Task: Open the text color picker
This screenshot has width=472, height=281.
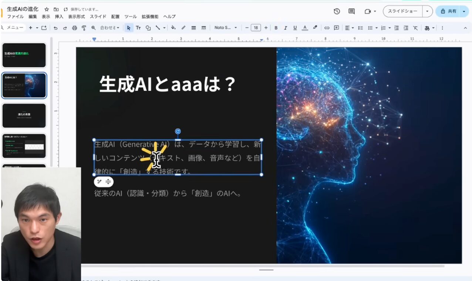Action: click(x=305, y=28)
